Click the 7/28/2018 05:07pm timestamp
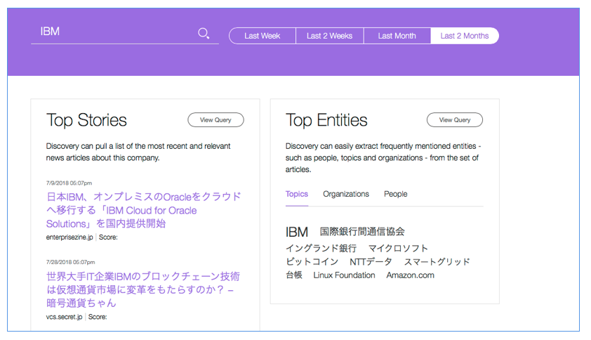Image resolution: width=591 pixels, height=340 pixels. 70,262
